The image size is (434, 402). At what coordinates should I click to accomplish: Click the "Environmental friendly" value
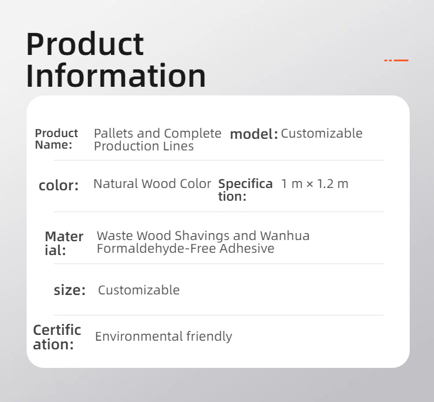coord(163,337)
